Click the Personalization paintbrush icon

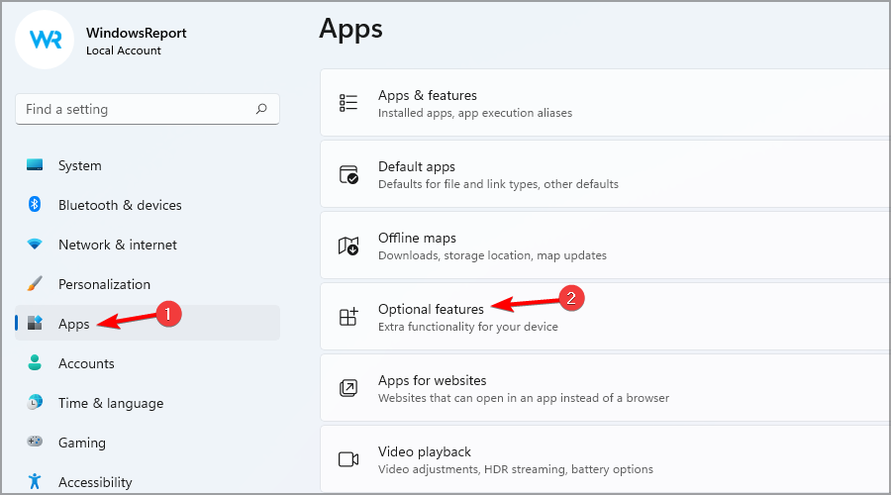(x=35, y=284)
